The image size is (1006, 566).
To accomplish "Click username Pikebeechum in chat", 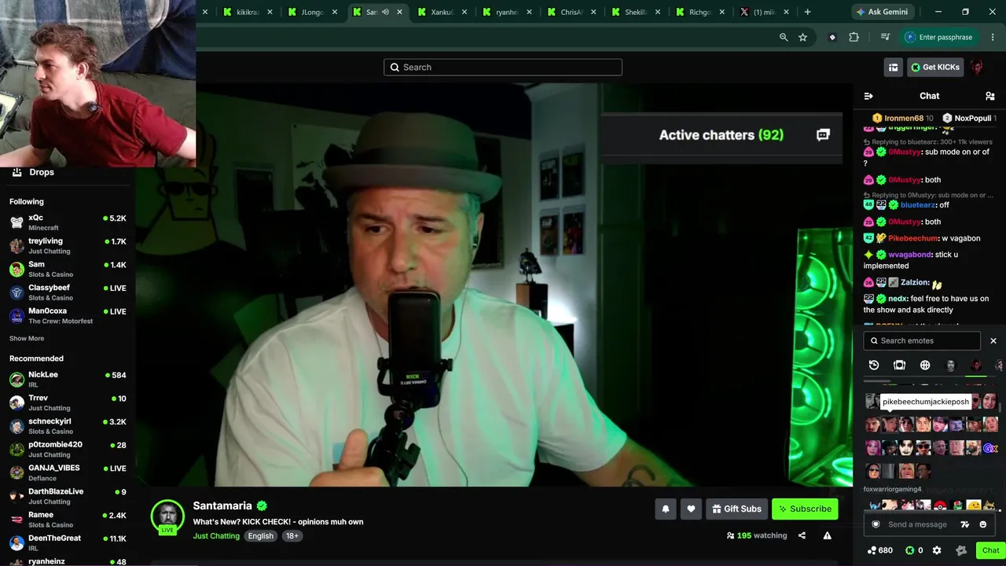I will pos(913,238).
